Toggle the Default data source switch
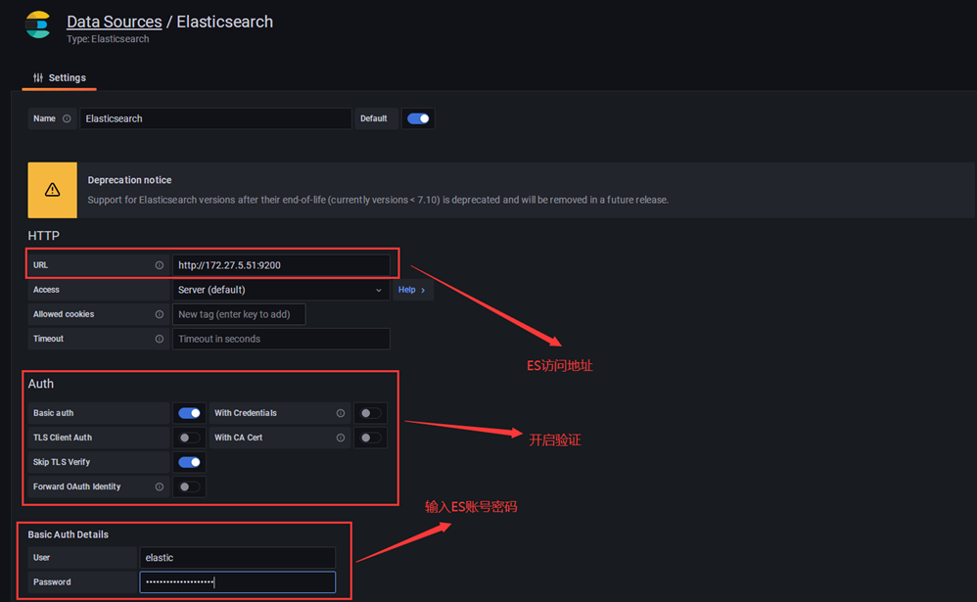The image size is (977, 602). click(418, 118)
